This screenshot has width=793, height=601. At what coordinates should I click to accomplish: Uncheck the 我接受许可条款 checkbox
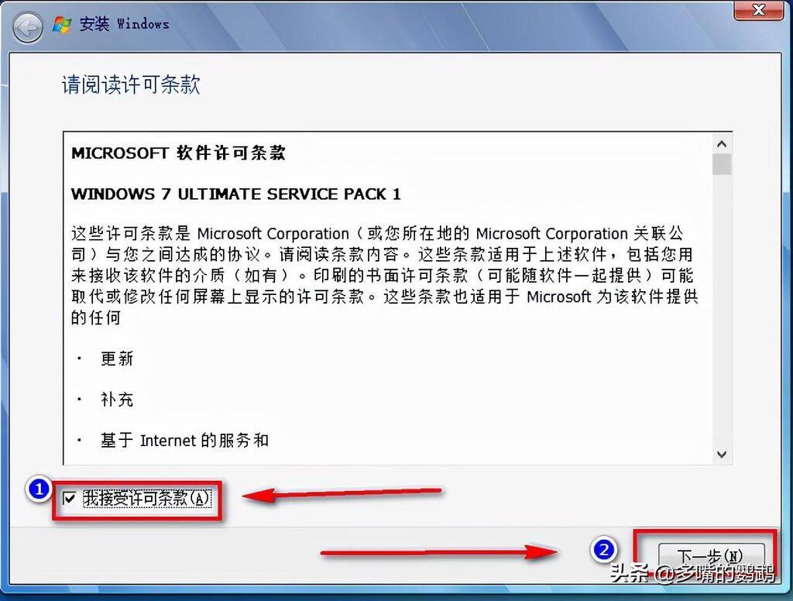pos(69,499)
